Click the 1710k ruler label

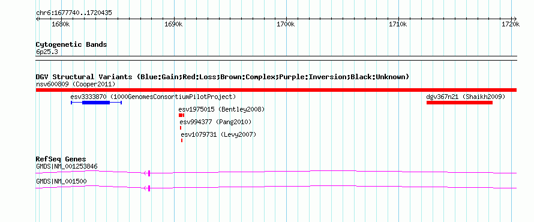tap(398, 25)
